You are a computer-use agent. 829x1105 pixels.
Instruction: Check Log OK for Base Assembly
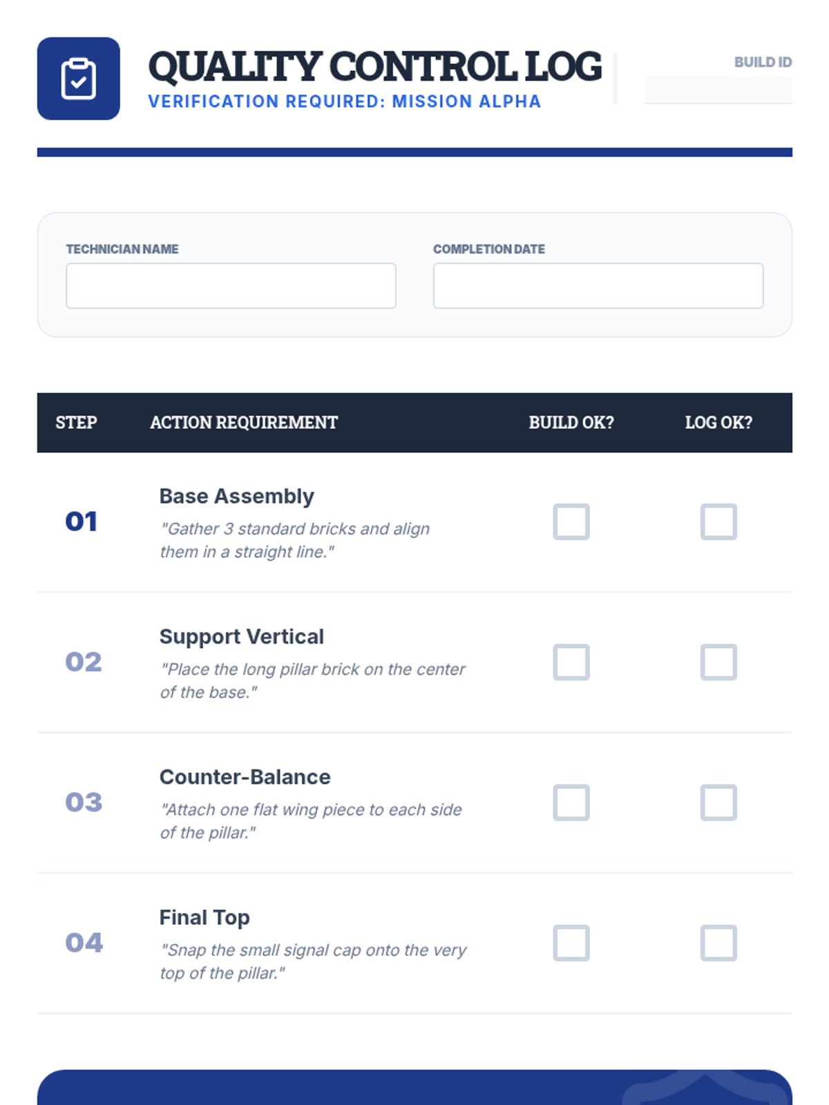[718, 521]
